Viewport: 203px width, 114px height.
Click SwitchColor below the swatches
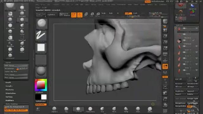tap(41, 101)
